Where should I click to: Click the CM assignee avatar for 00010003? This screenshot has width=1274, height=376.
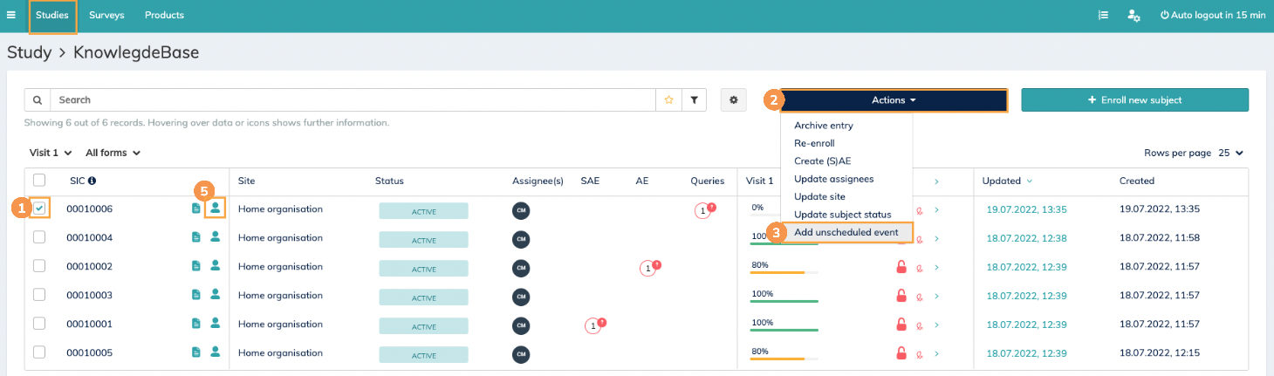[x=521, y=297]
